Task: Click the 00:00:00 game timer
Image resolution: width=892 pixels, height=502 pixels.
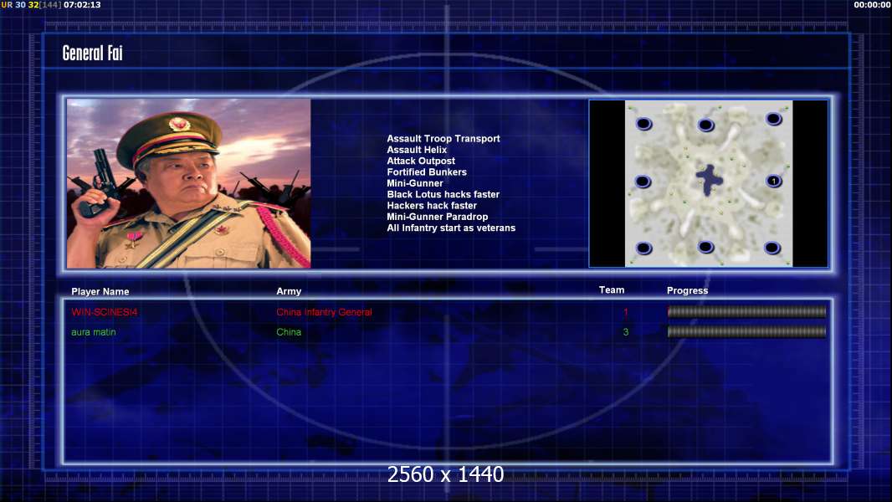Action: click(x=872, y=4)
